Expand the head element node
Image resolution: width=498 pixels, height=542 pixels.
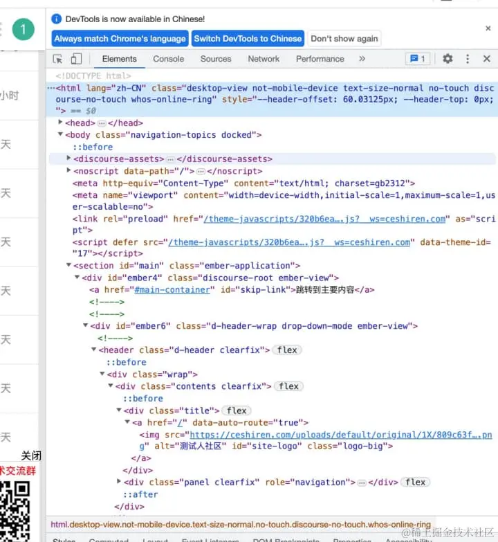click(x=60, y=122)
